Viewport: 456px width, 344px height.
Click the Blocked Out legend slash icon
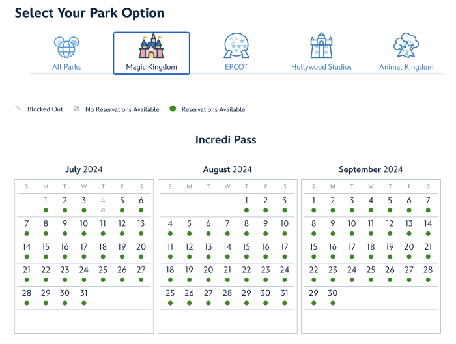[18, 108]
